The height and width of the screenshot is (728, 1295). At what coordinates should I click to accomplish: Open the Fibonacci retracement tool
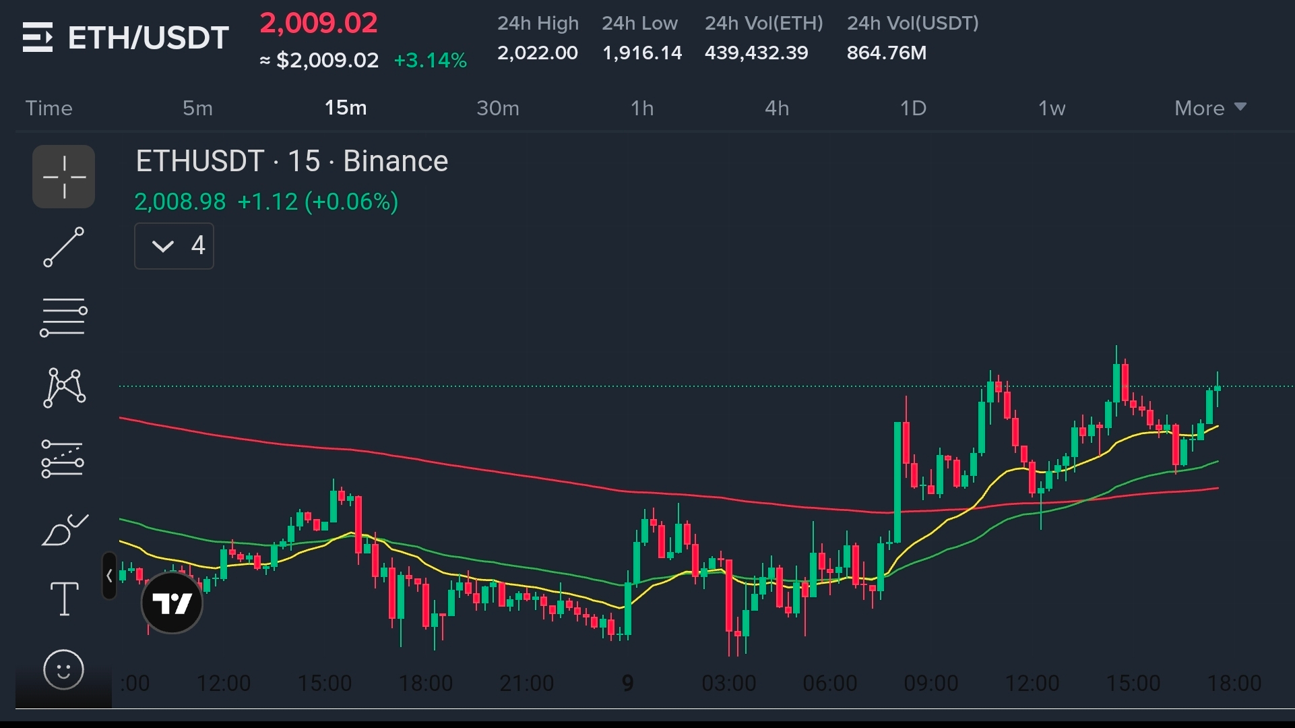(64, 317)
